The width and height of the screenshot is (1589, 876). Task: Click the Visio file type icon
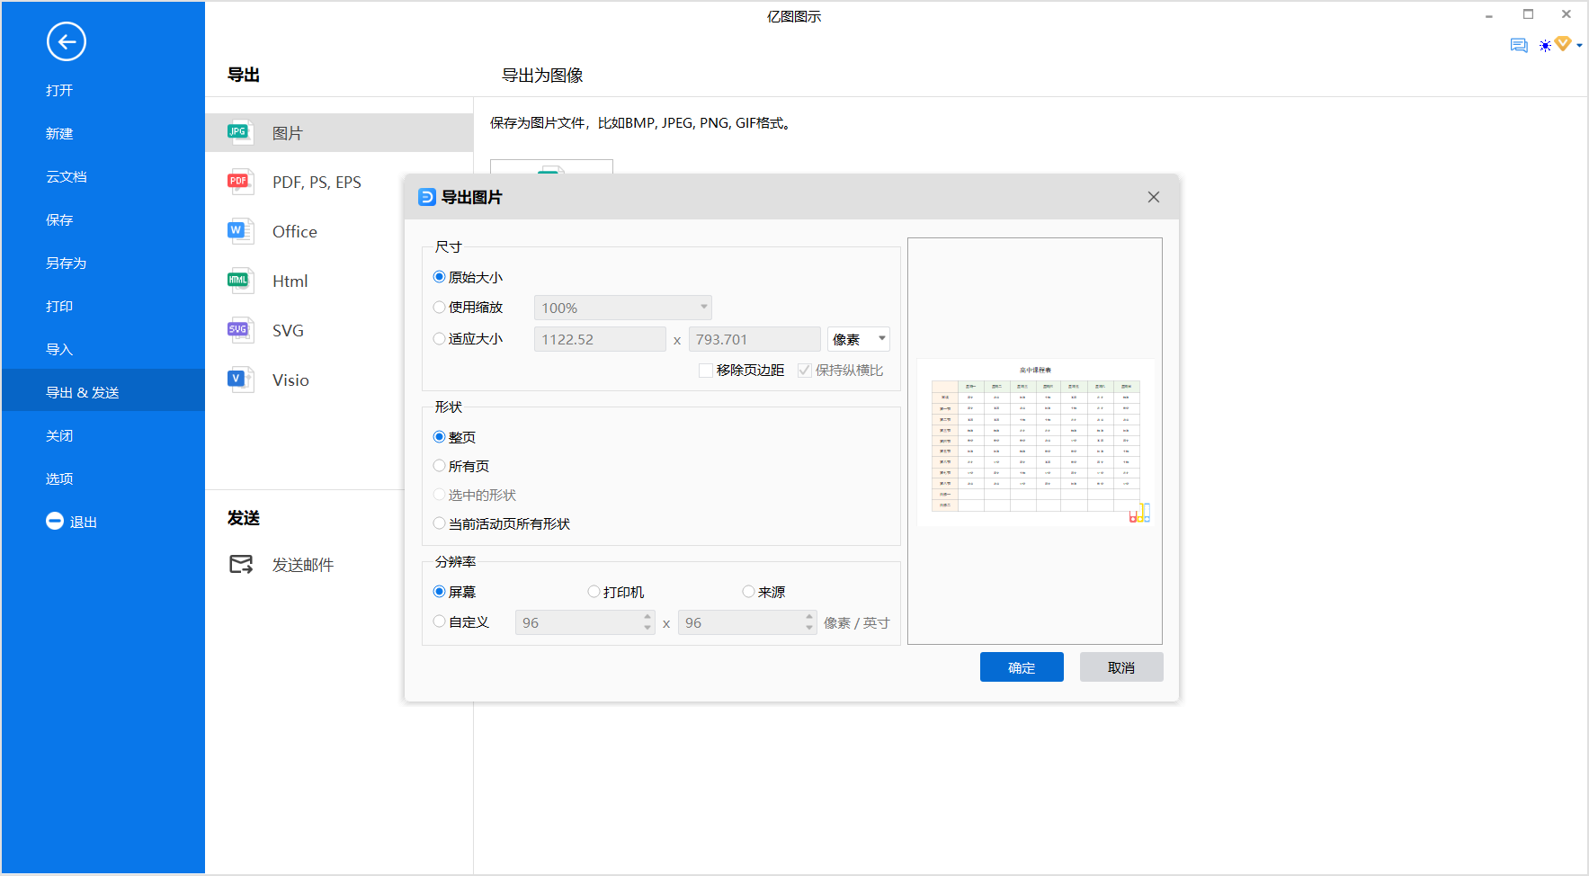coord(240,380)
